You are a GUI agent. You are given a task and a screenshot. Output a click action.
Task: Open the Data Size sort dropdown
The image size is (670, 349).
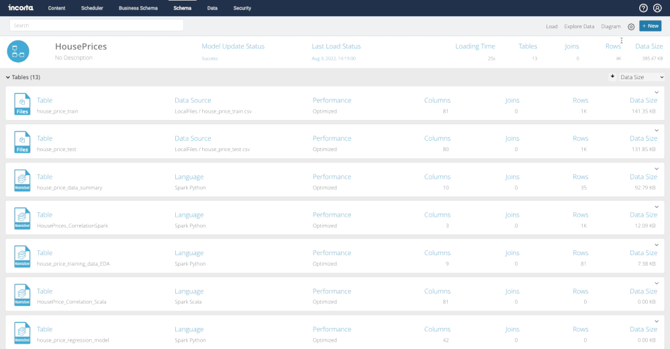point(641,77)
